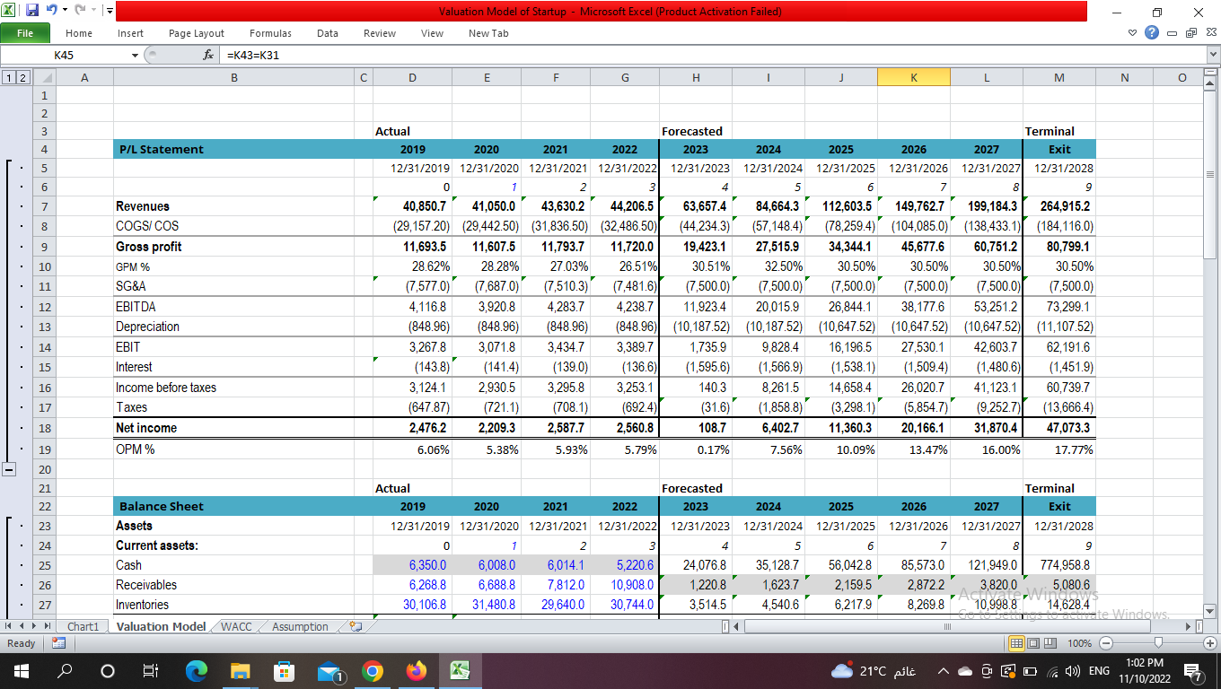Click outline level 2 button

[x=21, y=77]
